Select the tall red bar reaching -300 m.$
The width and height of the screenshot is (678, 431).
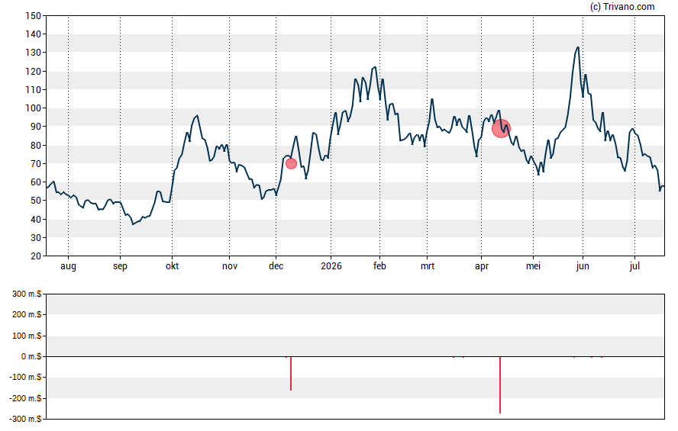[x=500, y=384]
